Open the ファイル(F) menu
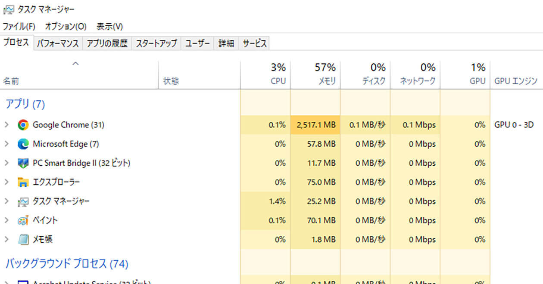 (x=19, y=27)
